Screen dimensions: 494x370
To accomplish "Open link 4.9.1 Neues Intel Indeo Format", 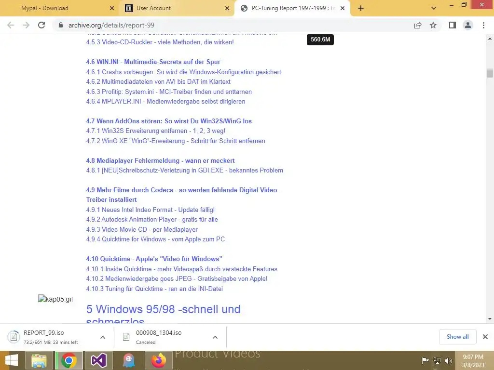I will coord(151,210).
